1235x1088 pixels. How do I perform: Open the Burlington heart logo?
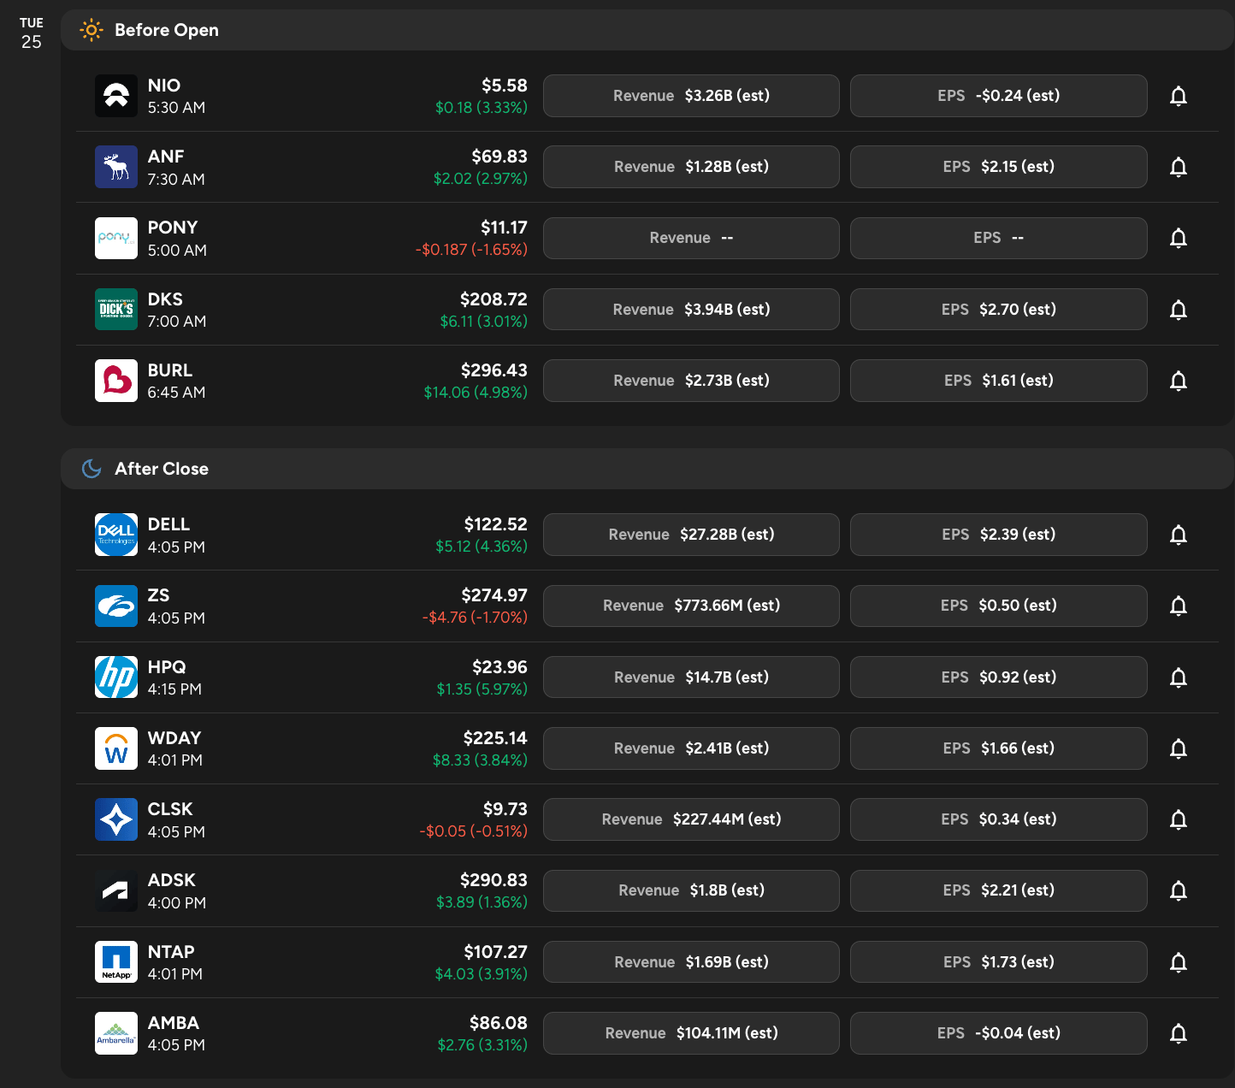tap(116, 381)
